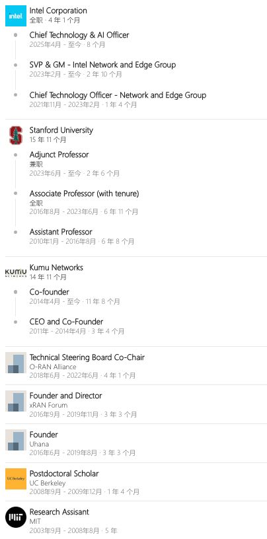Open the Intel Corporation logo

pos(16,16)
